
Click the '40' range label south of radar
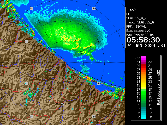click(x=63, y=104)
